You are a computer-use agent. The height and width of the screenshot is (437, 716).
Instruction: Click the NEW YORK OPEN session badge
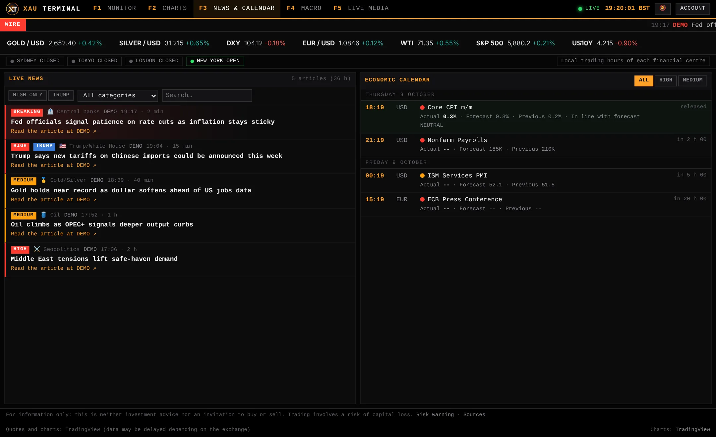point(215,61)
